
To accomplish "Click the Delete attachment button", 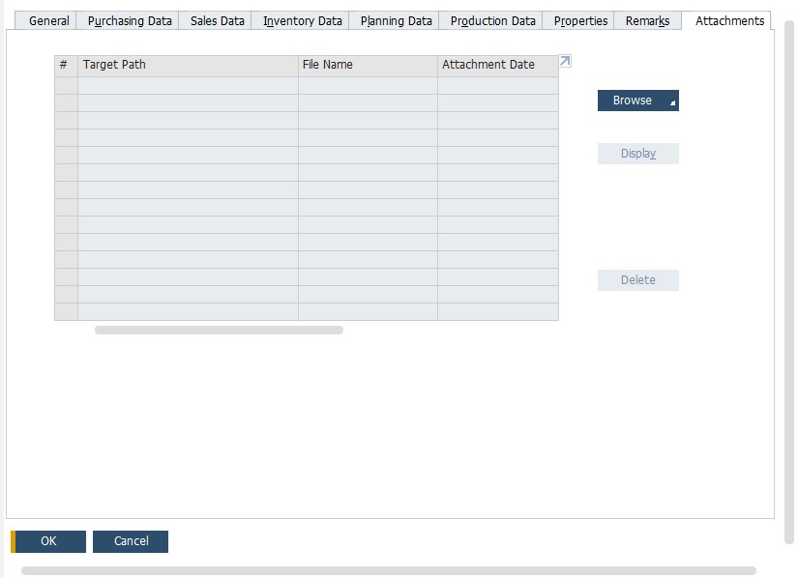I will tap(637, 280).
